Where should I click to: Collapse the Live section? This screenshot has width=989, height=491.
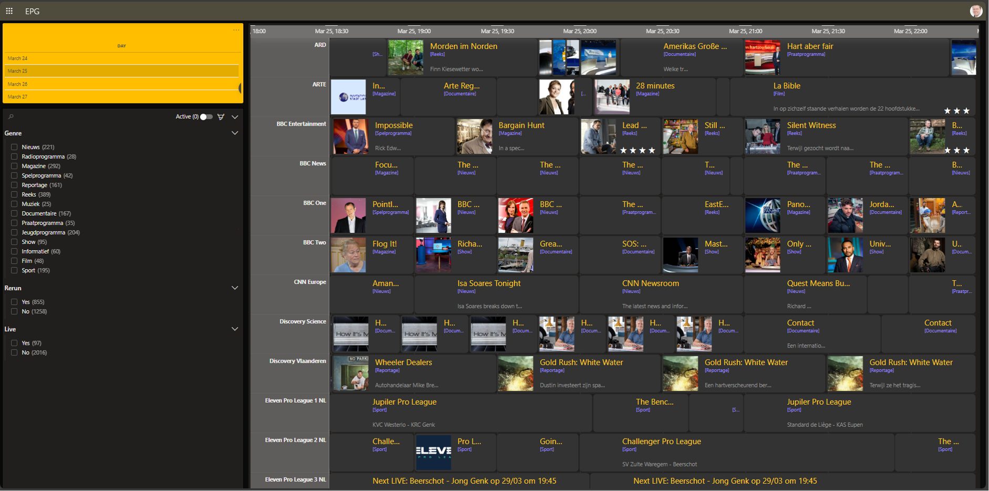[x=235, y=329]
